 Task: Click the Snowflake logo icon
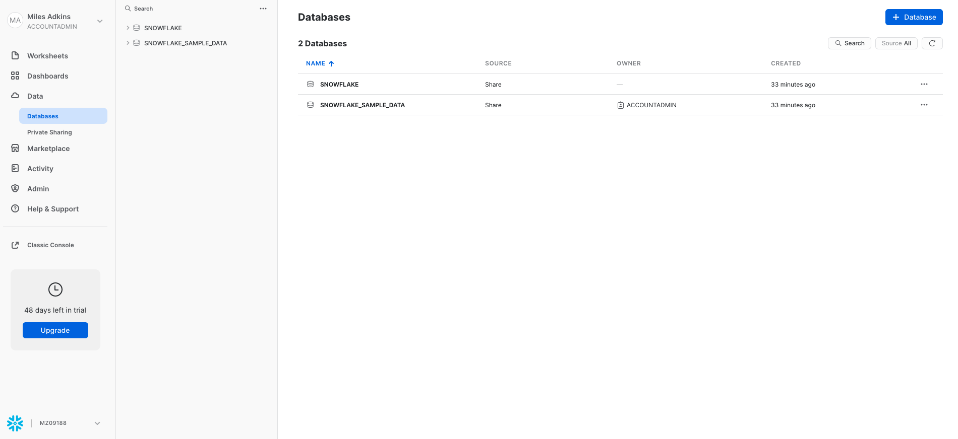(15, 423)
